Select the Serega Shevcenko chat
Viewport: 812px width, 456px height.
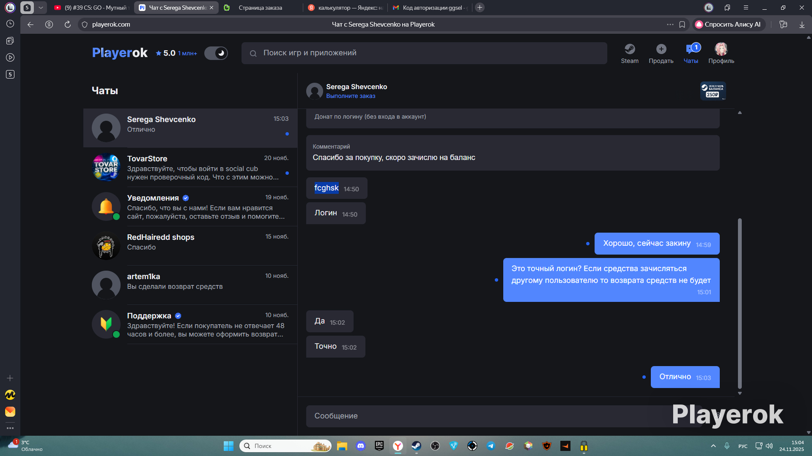click(190, 128)
